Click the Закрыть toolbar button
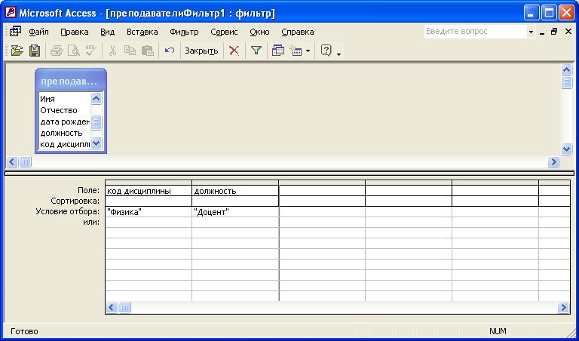This screenshot has width=579, height=341. (x=201, y=51)
